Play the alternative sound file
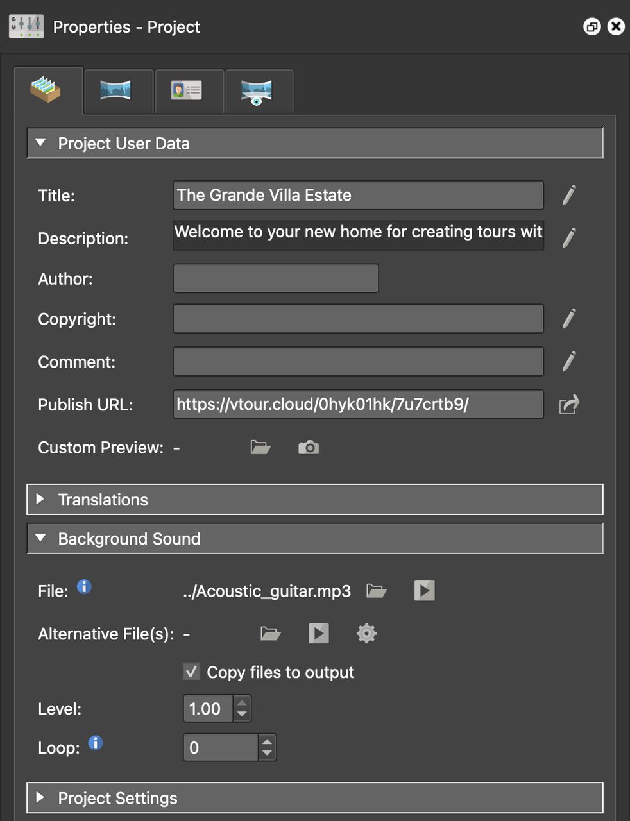Viewport: 630px width, 821px height. click(319, 634)
